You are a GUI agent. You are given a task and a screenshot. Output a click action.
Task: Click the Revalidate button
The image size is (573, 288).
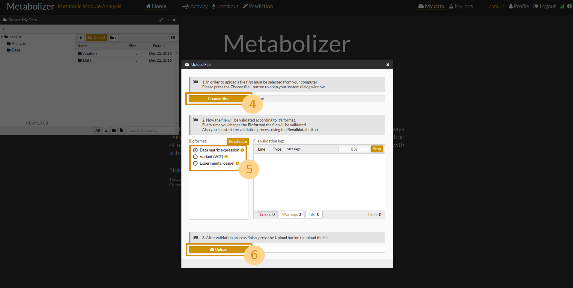coord(237,141)
